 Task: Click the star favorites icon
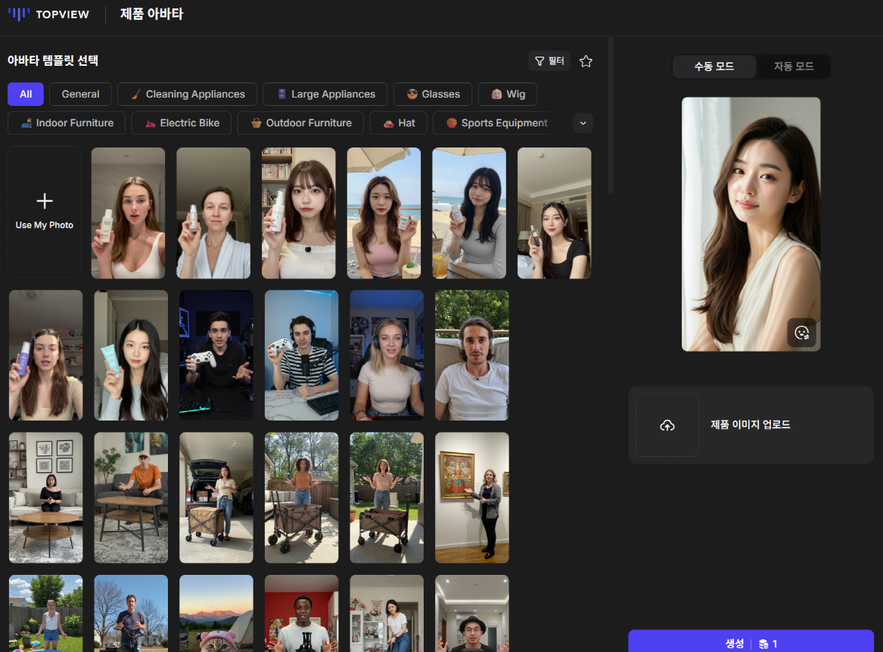(586, 61)
